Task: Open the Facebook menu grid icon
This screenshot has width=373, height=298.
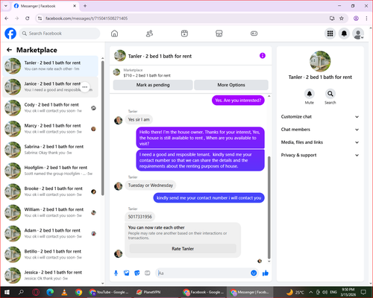Action: pos(330,34)
